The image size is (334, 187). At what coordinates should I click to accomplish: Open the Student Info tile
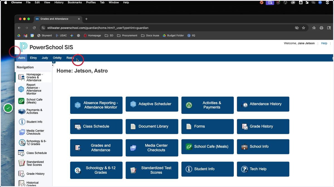point(208,169)
